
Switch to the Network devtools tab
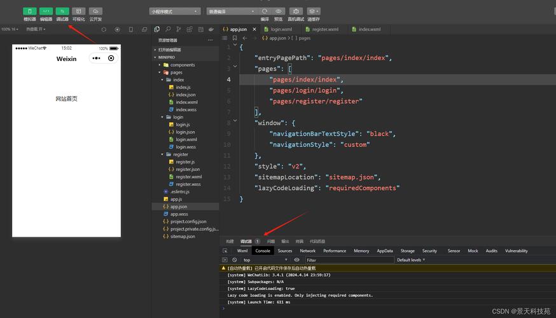tap(307, 251)
